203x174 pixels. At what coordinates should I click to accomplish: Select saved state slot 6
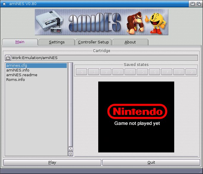pos(155,72)
